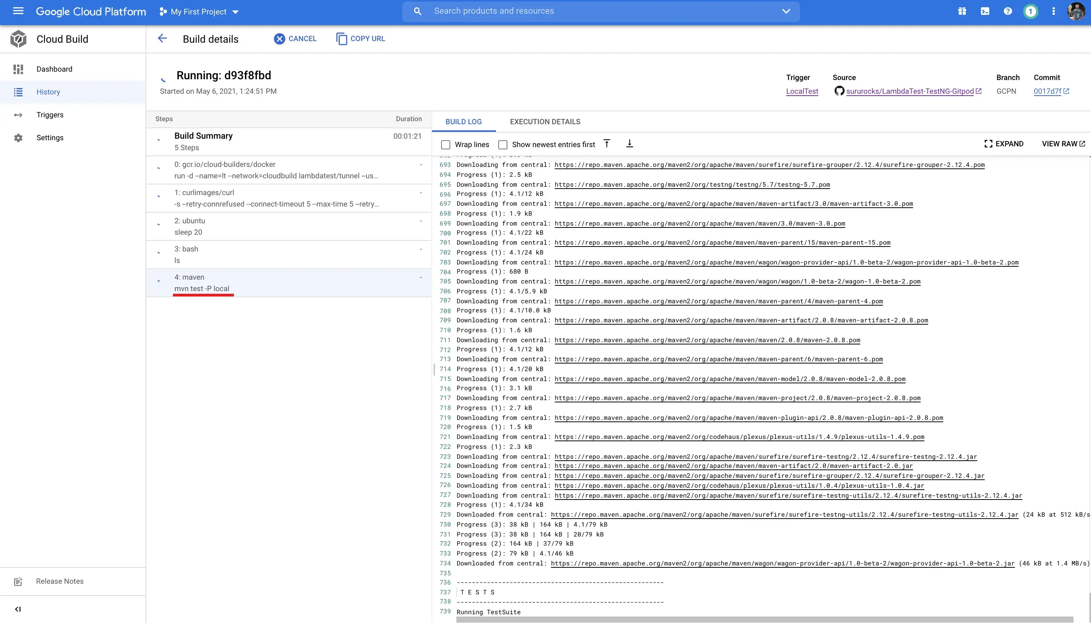Screen dimensions: 1091x623
Task: Click the download build log icon
Action: pyautogui.click(x=629, y=143)
